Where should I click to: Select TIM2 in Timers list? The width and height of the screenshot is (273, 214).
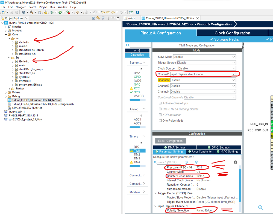137,155
